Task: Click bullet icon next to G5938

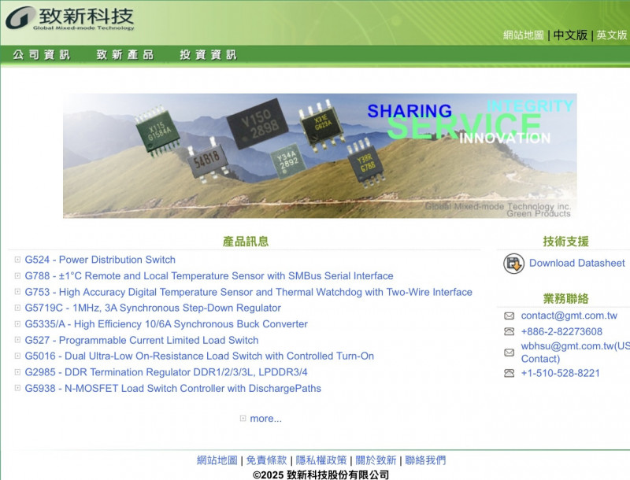Action: (x=17, y=388)
